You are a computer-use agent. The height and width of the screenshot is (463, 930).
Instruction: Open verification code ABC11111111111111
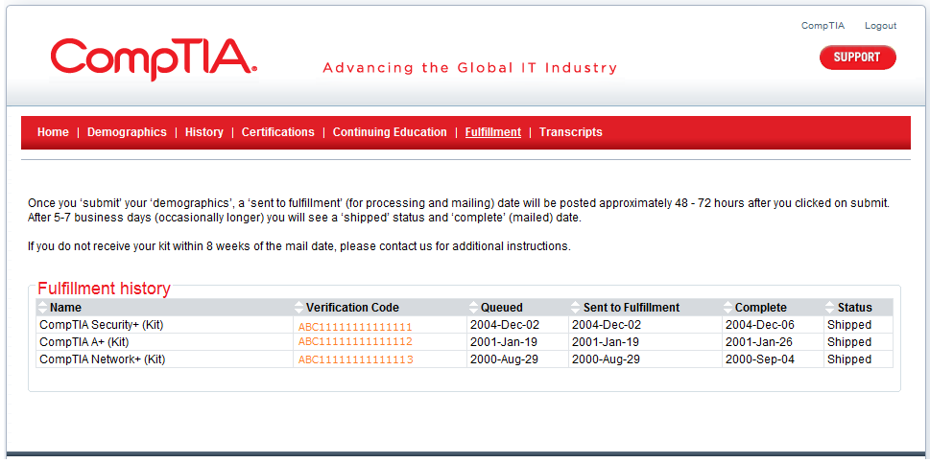(x=355, y=327)
